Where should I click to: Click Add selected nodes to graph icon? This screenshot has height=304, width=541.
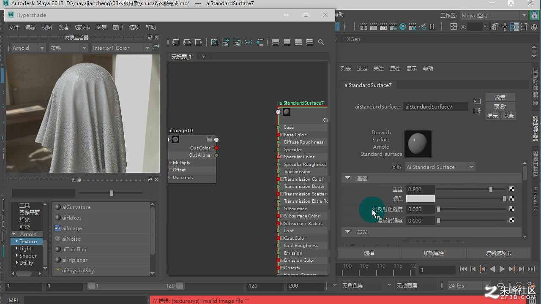[x=226, y=42]
